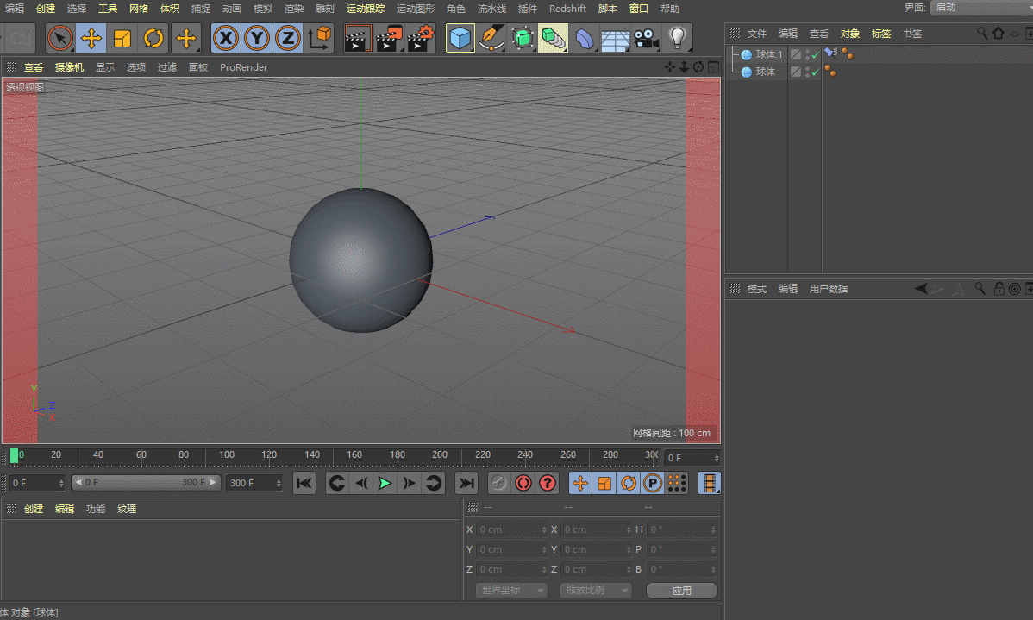Click the Floor grid environment icon
Viewport: 1033px width, 620px height.
[615, 38]
